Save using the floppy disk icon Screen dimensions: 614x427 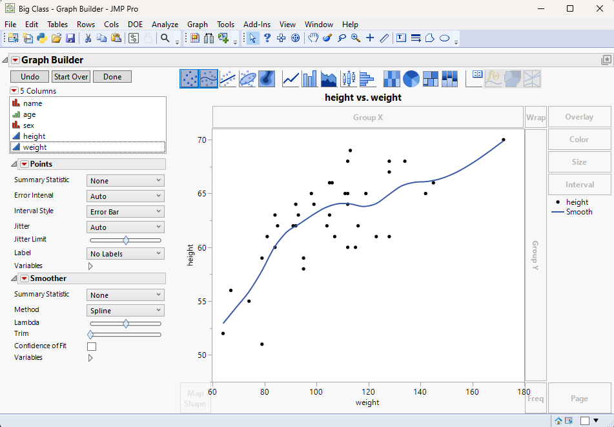tap(70, 38)
